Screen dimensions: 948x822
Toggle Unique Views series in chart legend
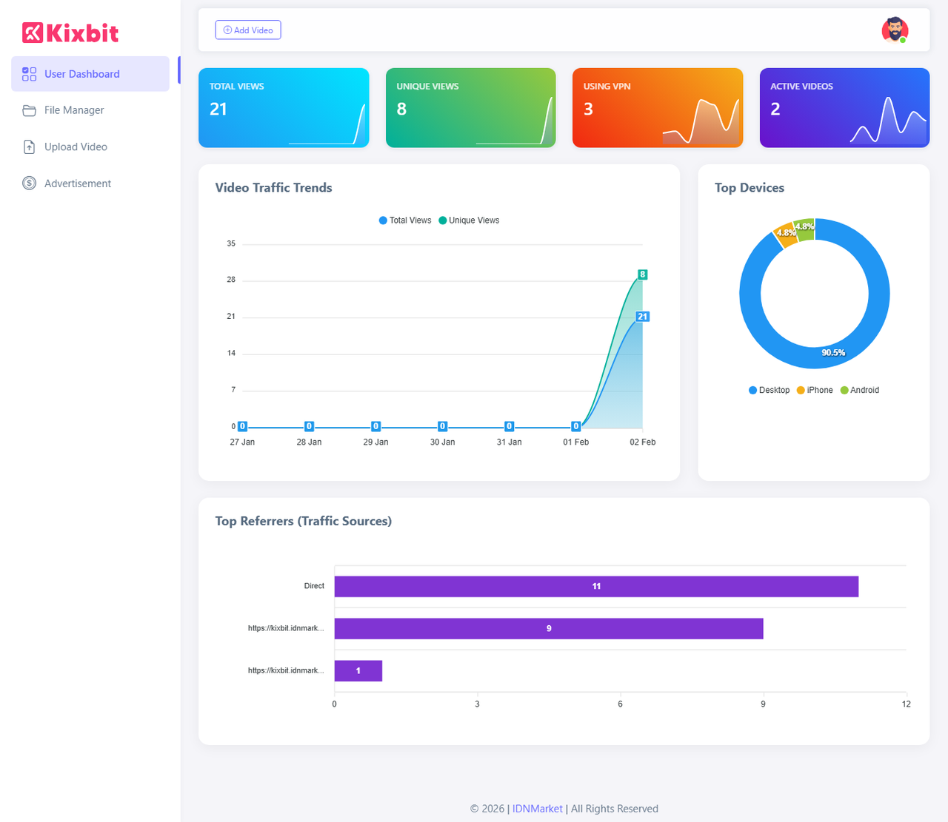(x=469, y=220)
